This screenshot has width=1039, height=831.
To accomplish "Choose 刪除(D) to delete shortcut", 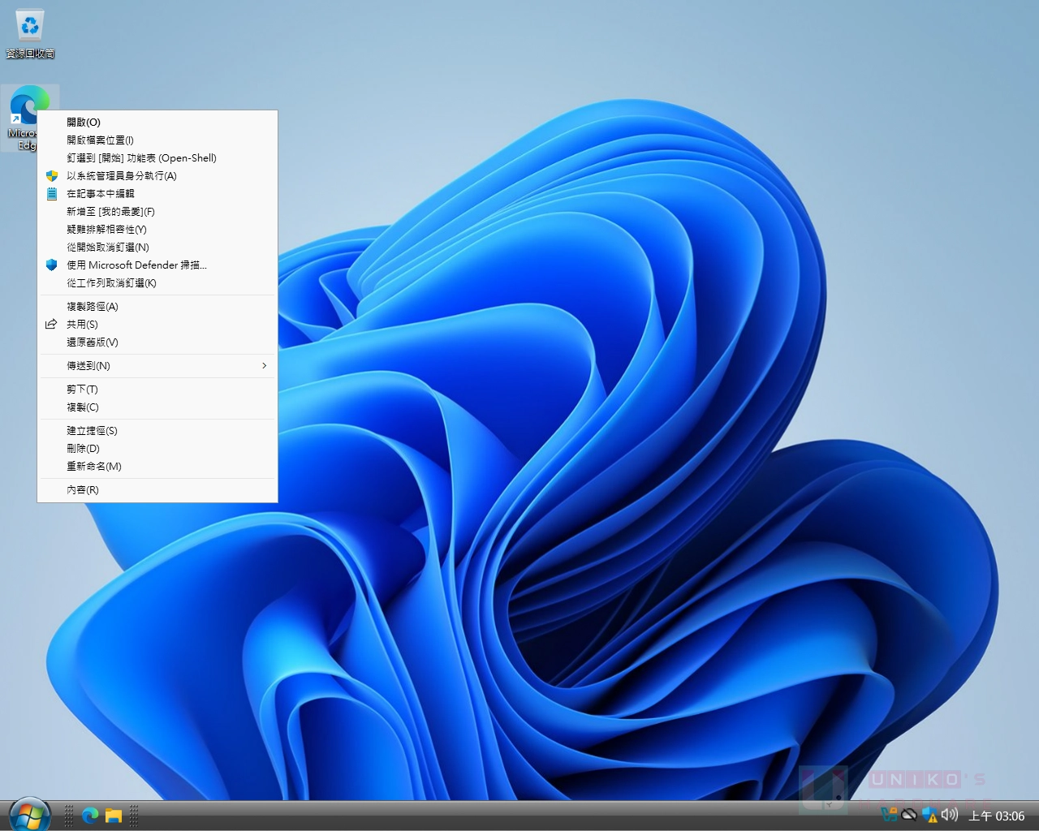I will coord(157,448).
